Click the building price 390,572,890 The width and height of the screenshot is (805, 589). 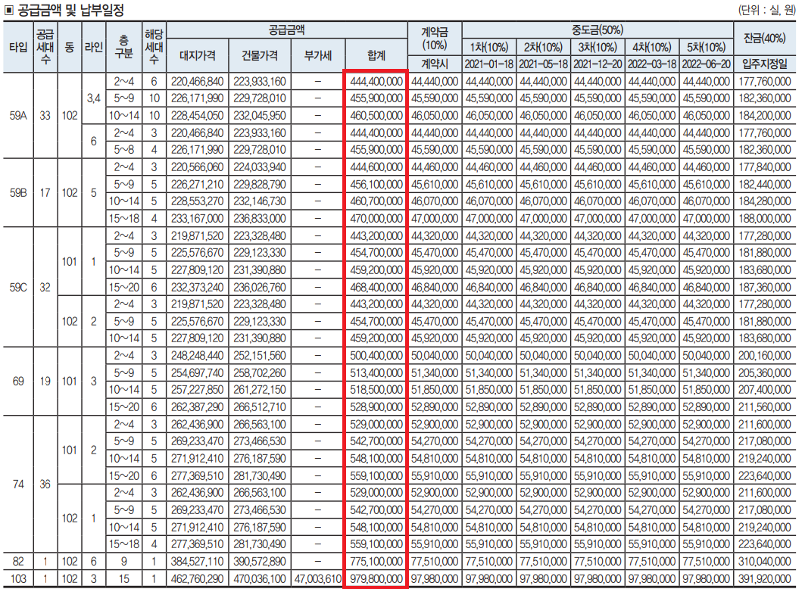(x=259, y=561)
